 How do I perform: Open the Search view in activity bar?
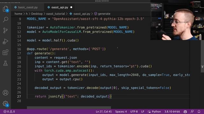point(5,20)
